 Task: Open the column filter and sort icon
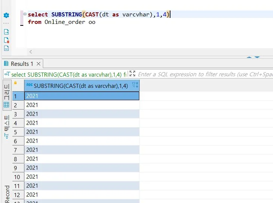click(x=135, y=85)
